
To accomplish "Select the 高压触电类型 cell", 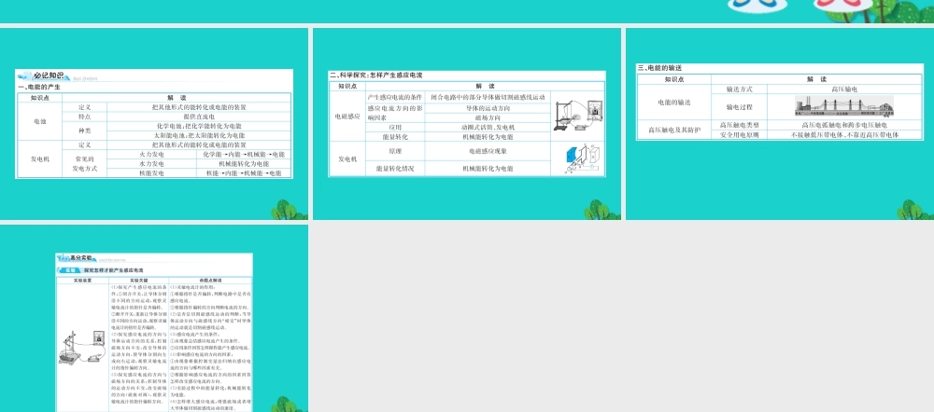I will (739, 126).
